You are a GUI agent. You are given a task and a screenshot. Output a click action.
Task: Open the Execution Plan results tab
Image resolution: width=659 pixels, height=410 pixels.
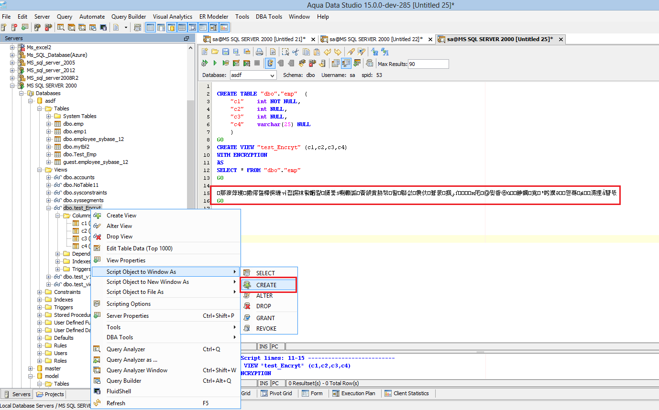pyautogui.click(x=353, y=393)
